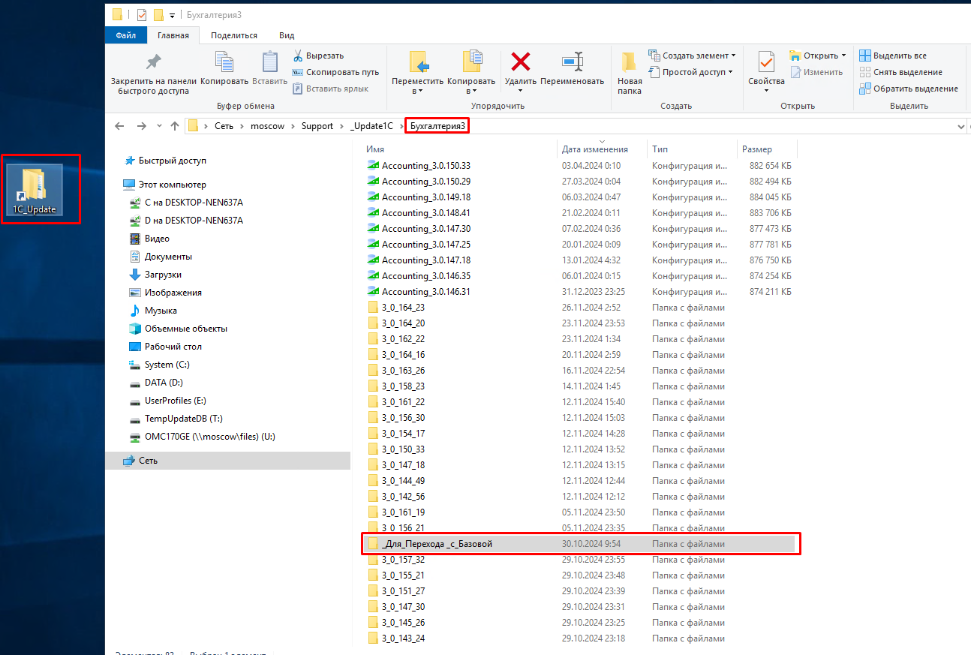The image size is (971, 655).
Task: Click the Закрепить на панели быстрого доступа pin icon
Action: [x=153, y=62]
